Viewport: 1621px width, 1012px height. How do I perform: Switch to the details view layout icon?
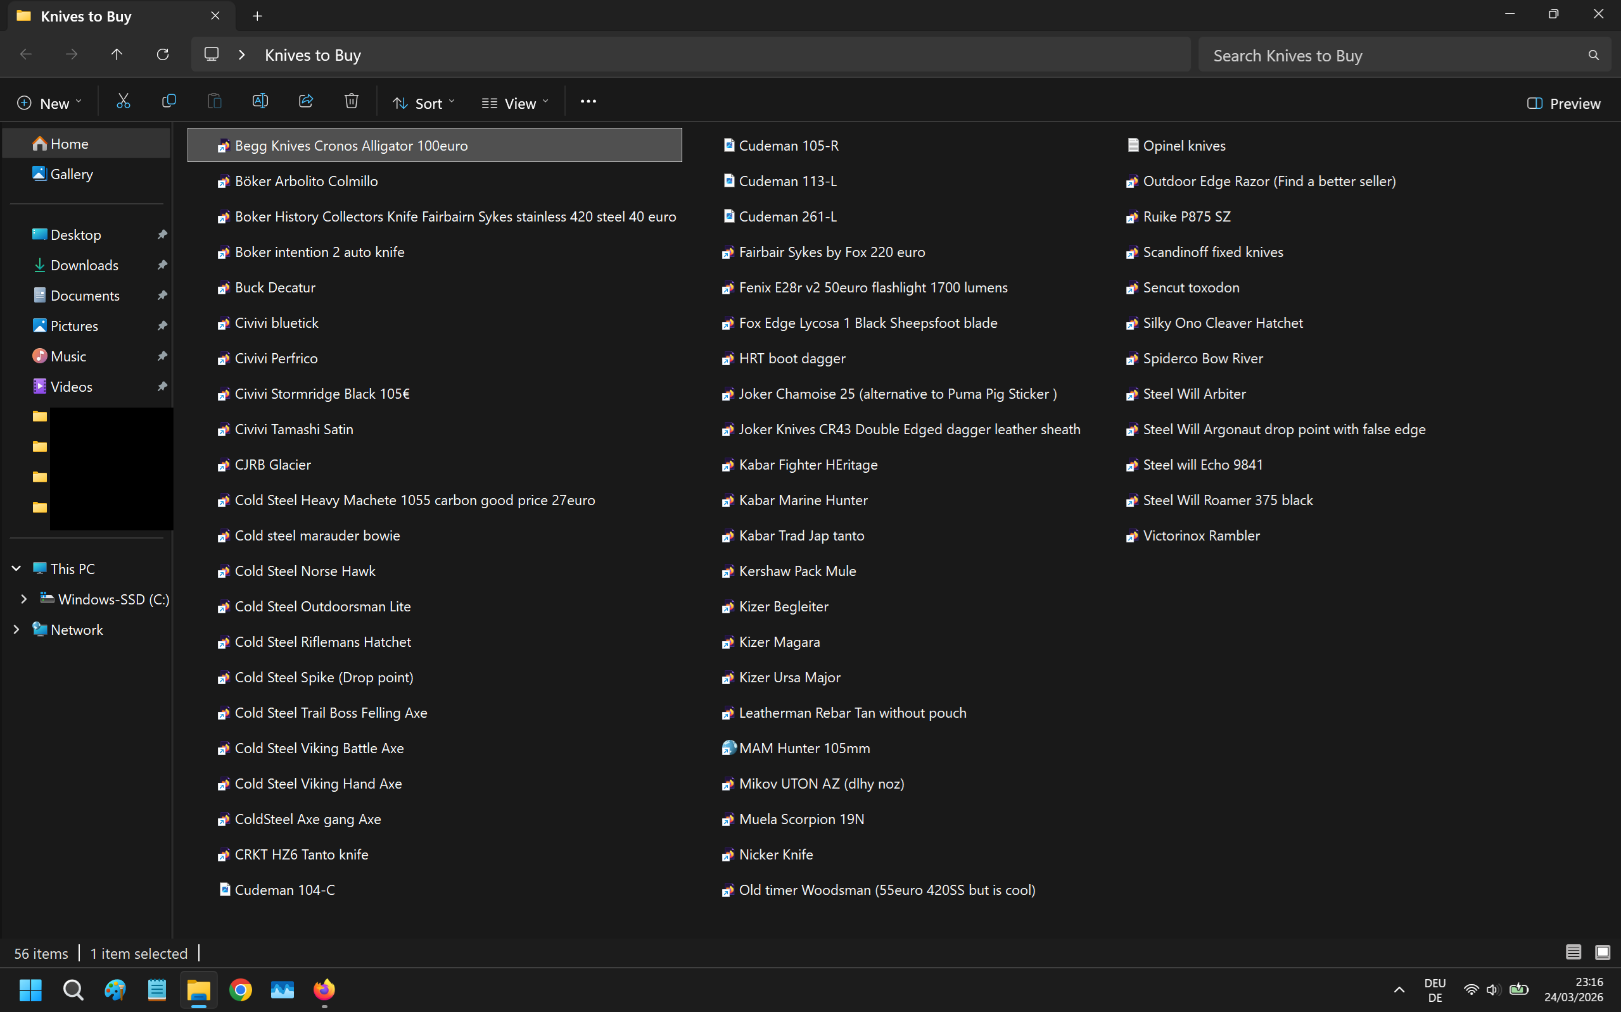click(x=1573, y=952)
